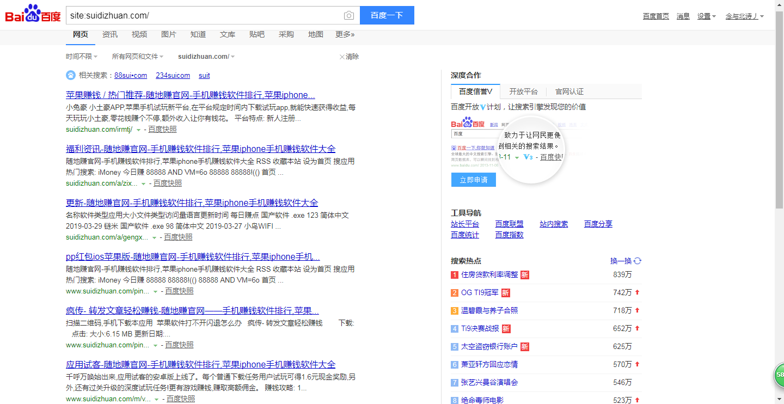Click hot search 张艺兴昊谷演唱会
This screenshot has height=404, width=784.
489,383
